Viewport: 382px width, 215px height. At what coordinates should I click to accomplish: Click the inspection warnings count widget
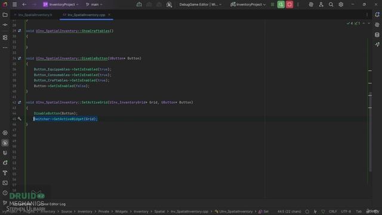tap(354, 23)
